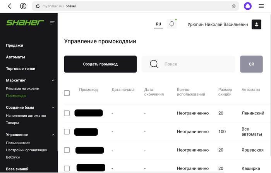Click the Shaker logo
The height and width of the screenshot is (173, 271).
pos(25,22)
